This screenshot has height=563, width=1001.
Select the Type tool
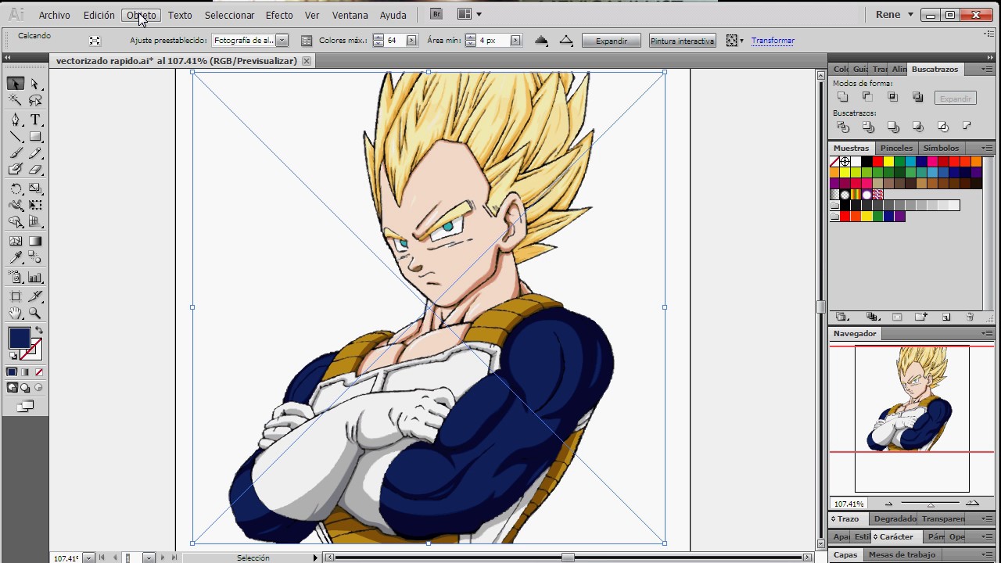[35, 120]
